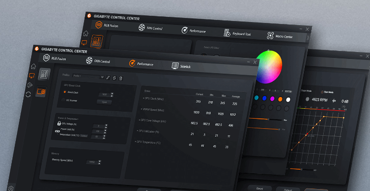This screenshot has width=370, height=191.
Task: Select monitor icon in back RGB window sidebar
Action: pyautogui.click(x=84, y=43)
